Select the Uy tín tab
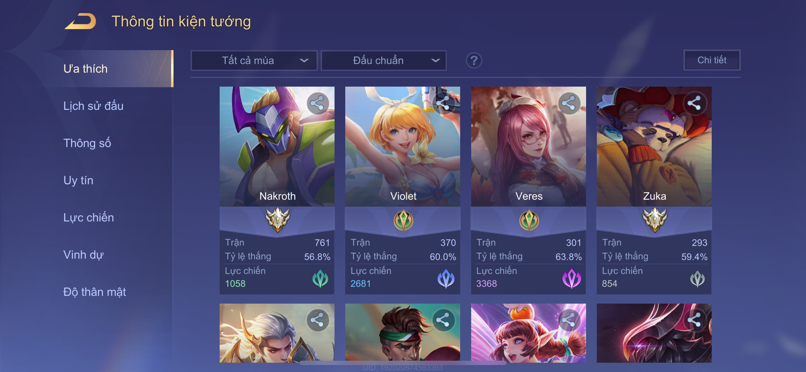806x372 pixels. tap(78, 180)
